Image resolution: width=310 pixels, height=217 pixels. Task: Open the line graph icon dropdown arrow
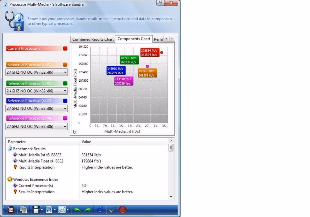[68, 210]
